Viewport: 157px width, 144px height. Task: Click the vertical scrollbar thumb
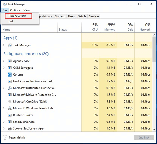154,49
